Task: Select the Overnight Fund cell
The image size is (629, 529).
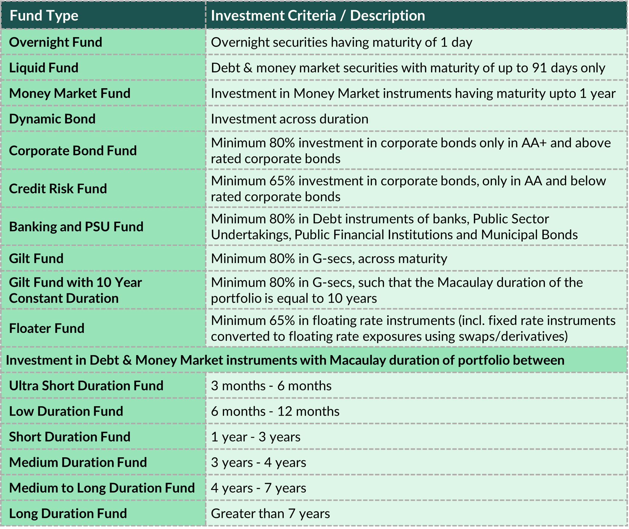Action: click(56, 42)
